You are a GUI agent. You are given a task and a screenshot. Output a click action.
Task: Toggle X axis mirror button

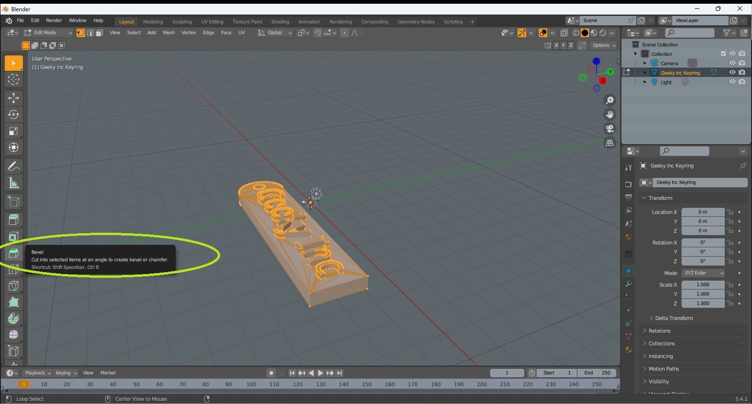pyautogui.click(x=556, y=46)
